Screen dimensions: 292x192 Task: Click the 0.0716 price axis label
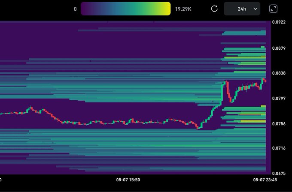pyautogui.click(x=279, y=148)
